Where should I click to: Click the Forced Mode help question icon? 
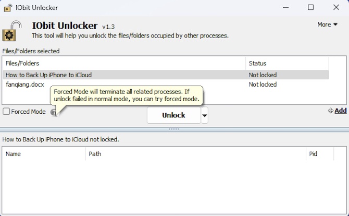click(53, 112)
